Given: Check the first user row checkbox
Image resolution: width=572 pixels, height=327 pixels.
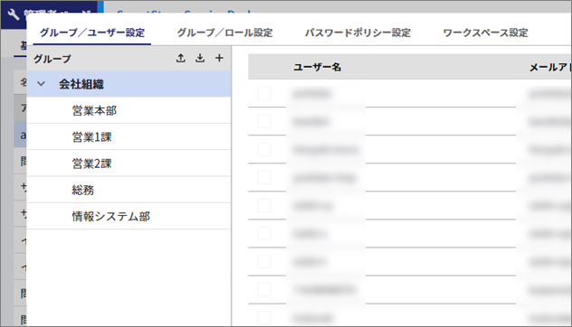Looking at the screenshot, I should [x=264, y=93].
